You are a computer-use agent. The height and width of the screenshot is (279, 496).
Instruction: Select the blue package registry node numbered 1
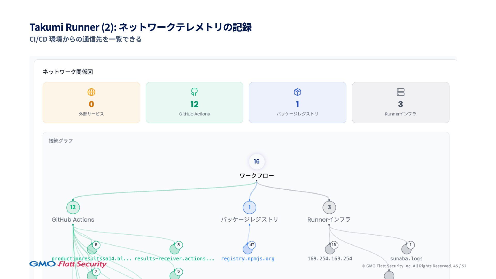249,207
